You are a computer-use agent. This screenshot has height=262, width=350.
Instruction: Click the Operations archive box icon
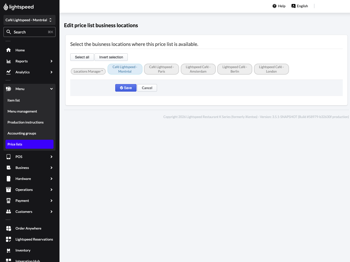click(x=8, y=190)
